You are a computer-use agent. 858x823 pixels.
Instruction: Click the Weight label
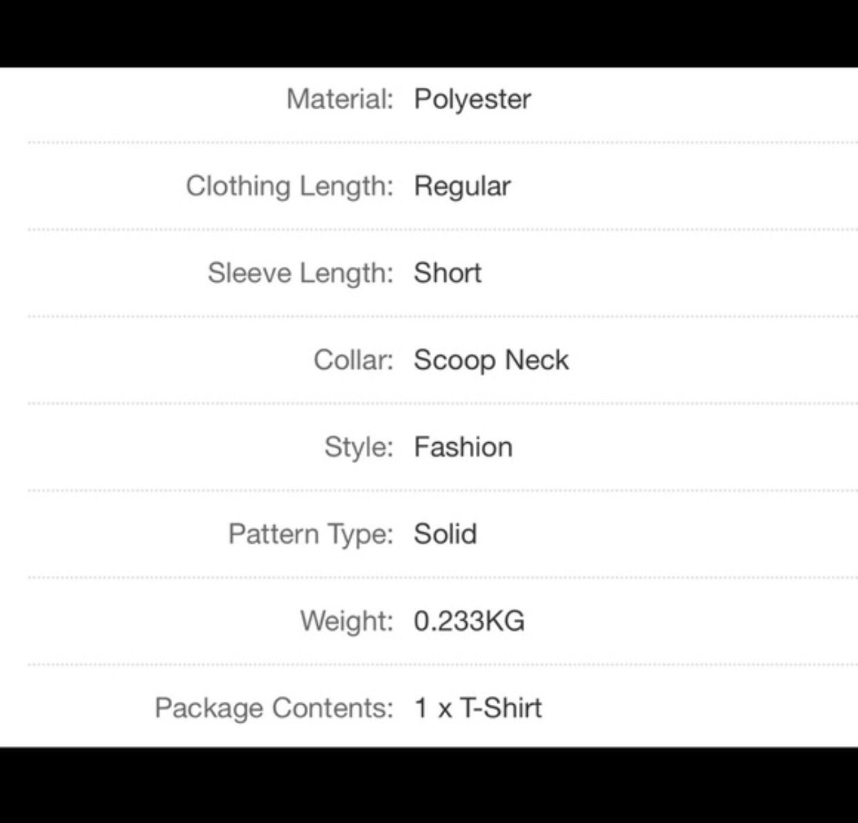[x=346, y=621]
